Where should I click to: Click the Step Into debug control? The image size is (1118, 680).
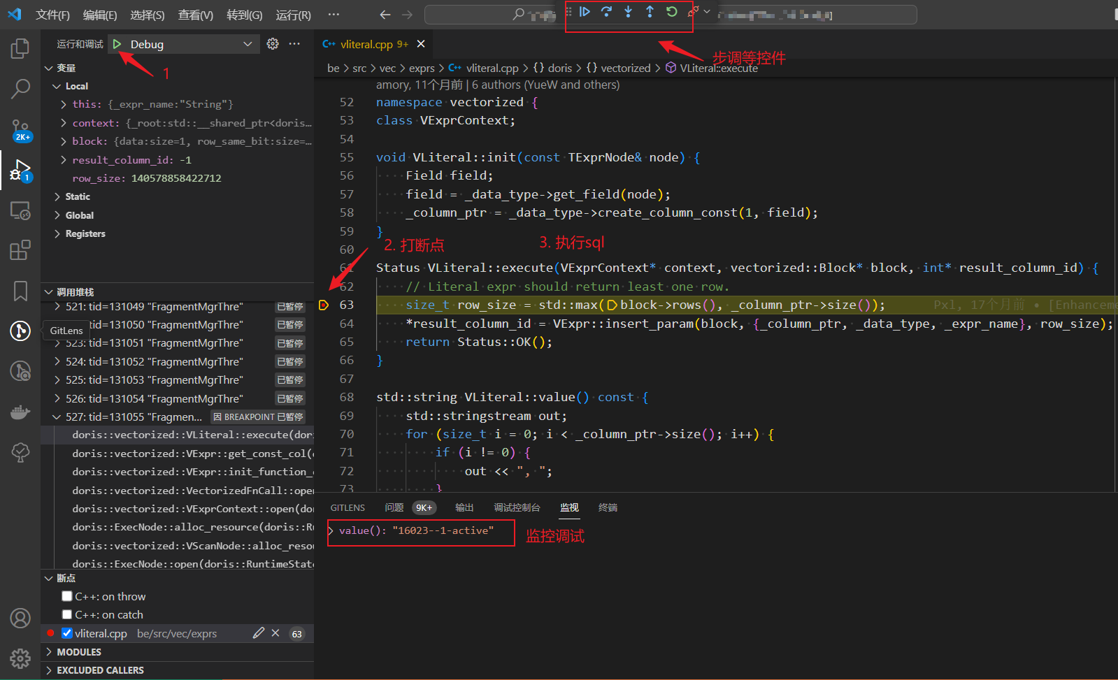(628, 12)
